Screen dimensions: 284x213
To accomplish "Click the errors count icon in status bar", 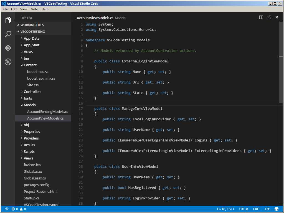I will point(15,209).
